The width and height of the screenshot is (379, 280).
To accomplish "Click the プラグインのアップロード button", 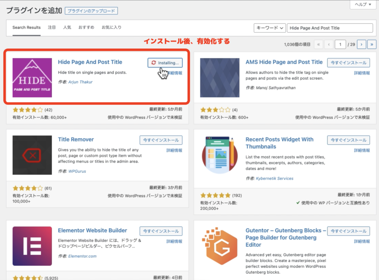I will coord(91,11).
